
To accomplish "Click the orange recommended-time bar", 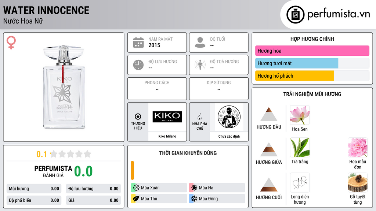I will pyautogui.click(x=132, y=170).
